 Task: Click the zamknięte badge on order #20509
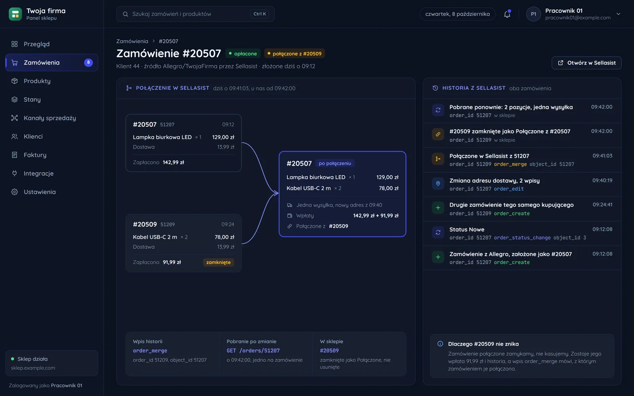pyautogui.click(x=218, y=262)
